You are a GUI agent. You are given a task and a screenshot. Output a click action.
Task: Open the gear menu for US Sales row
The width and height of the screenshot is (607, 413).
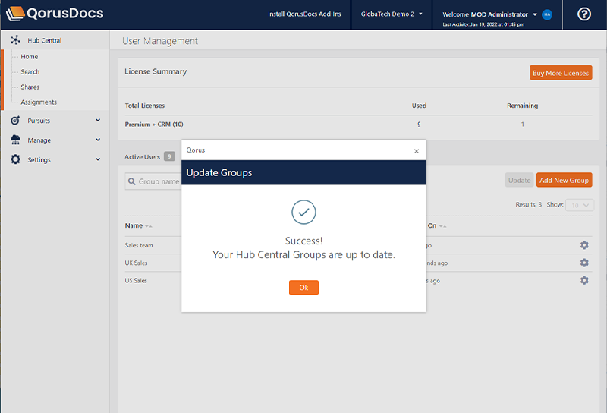584,280
